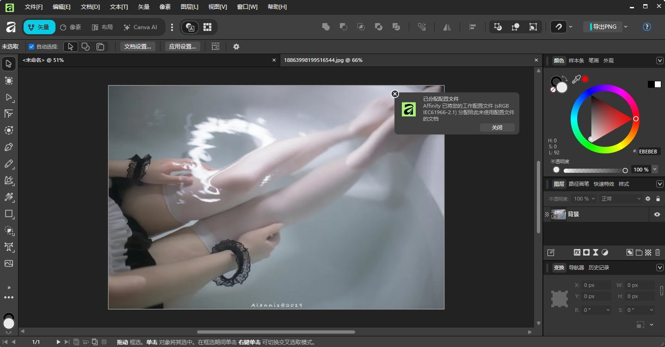Image resolution: width=665 pixels, height=347 pixels.
Task: Toggle the snapping magnet button
Action: click(559, 27)
